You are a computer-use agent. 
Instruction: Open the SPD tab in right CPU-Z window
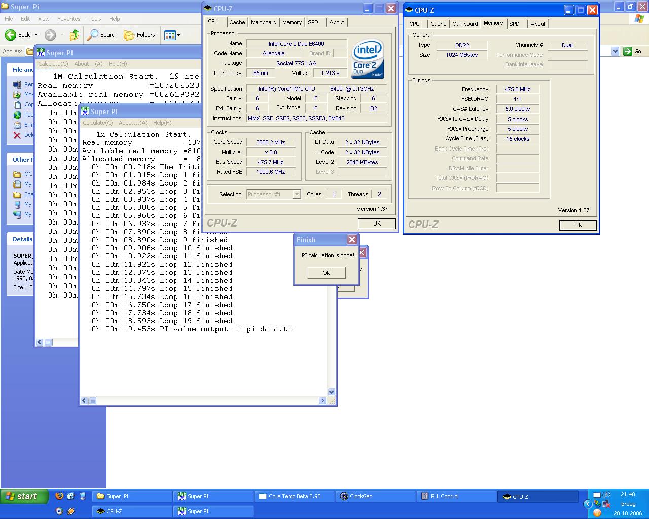point(515,24)
